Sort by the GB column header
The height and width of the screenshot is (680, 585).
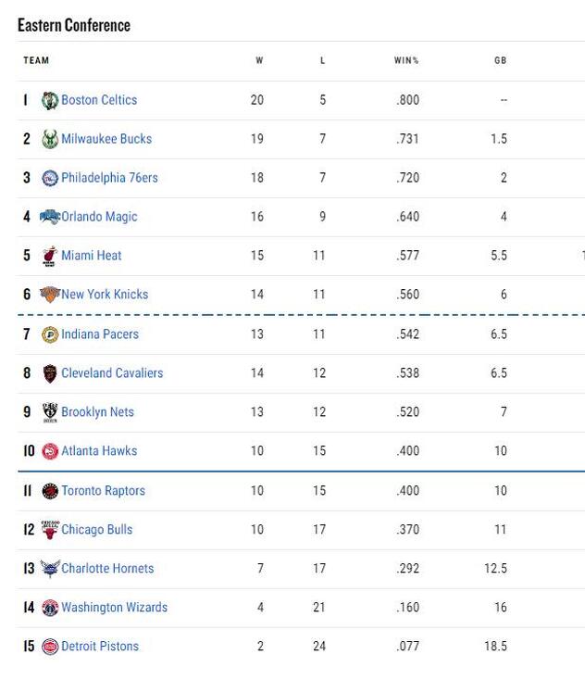pos(501,60)
